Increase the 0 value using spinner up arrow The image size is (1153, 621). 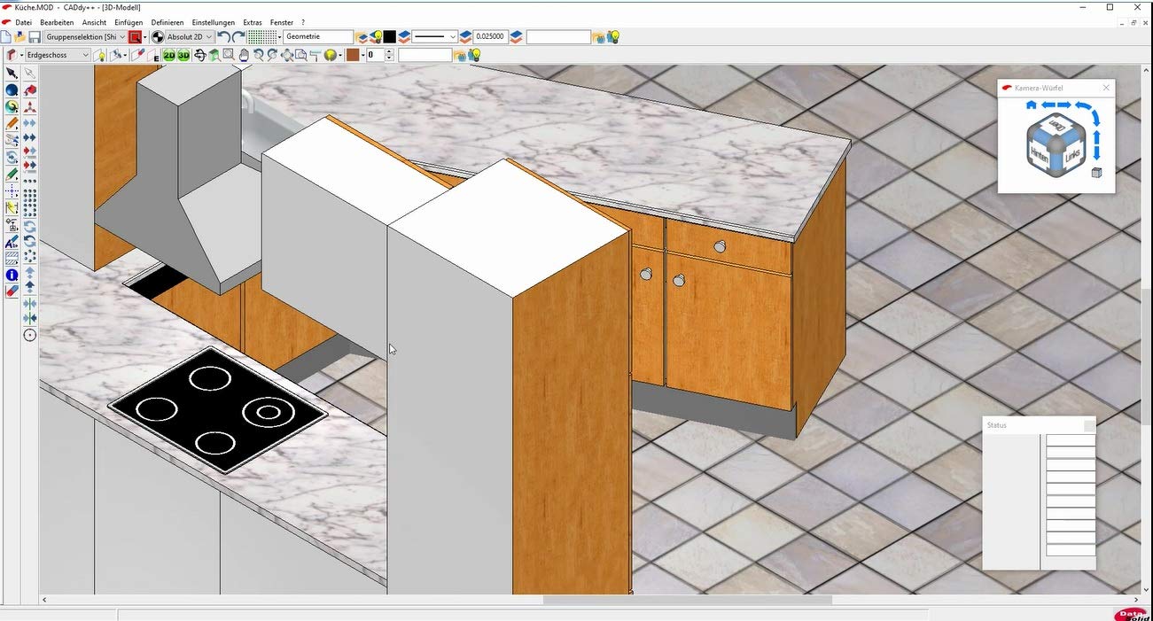coord(391,52)
